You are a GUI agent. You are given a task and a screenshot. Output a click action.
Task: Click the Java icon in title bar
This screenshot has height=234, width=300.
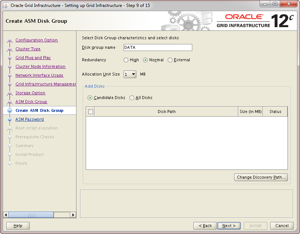pyautogui.click(x=6, y=6)
